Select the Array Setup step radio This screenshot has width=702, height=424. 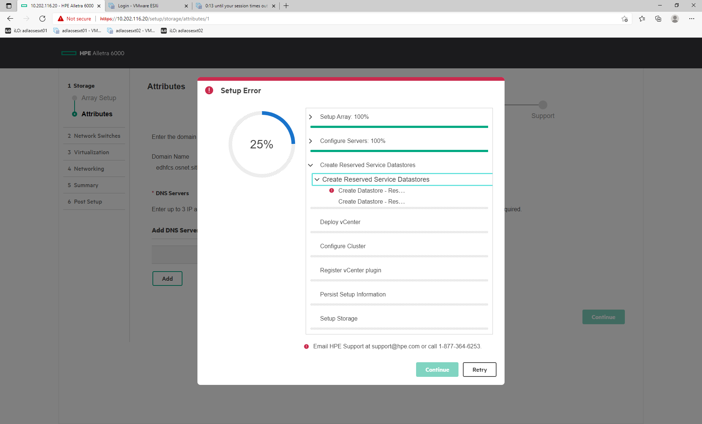(x=75, y=98)
